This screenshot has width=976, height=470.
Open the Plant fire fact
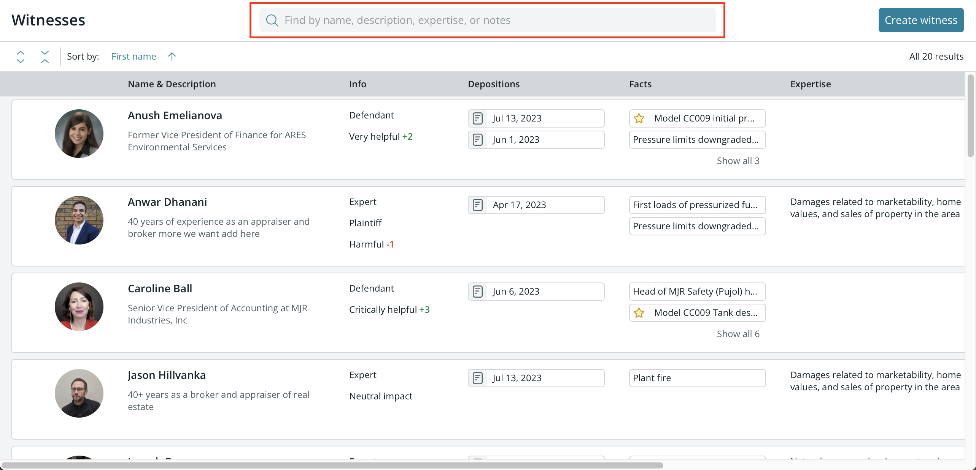tap(697, 378)
